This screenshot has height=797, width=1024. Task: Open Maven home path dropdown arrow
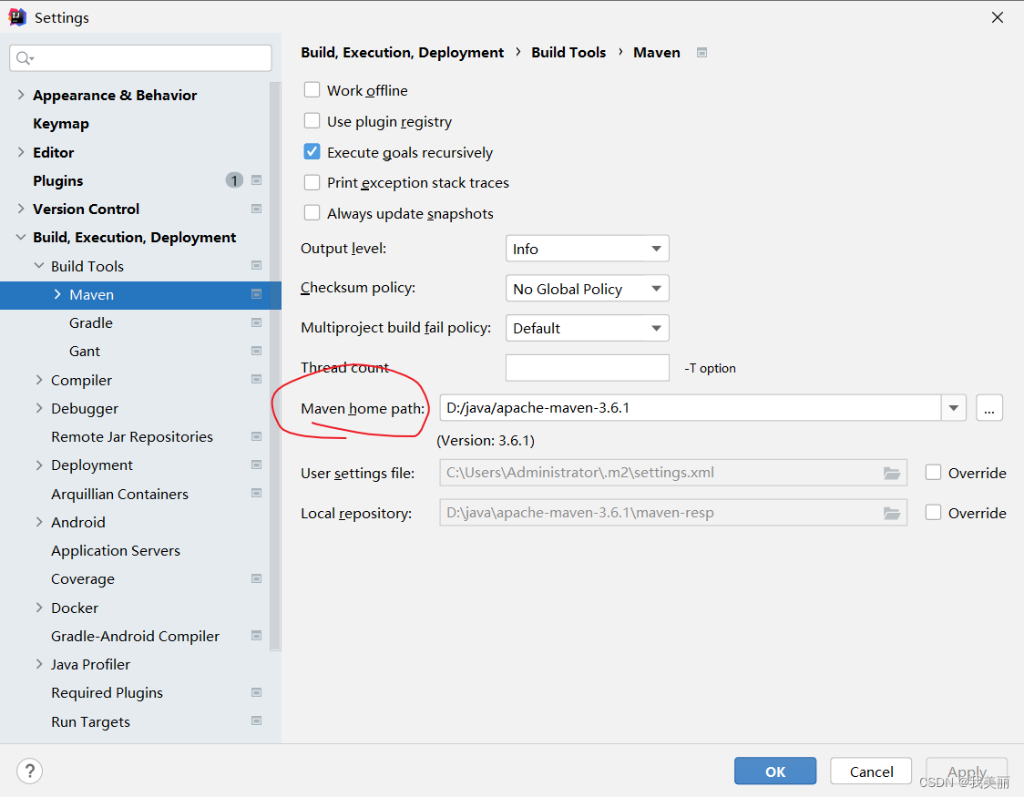pyautogui.click(x=954, y=408)
